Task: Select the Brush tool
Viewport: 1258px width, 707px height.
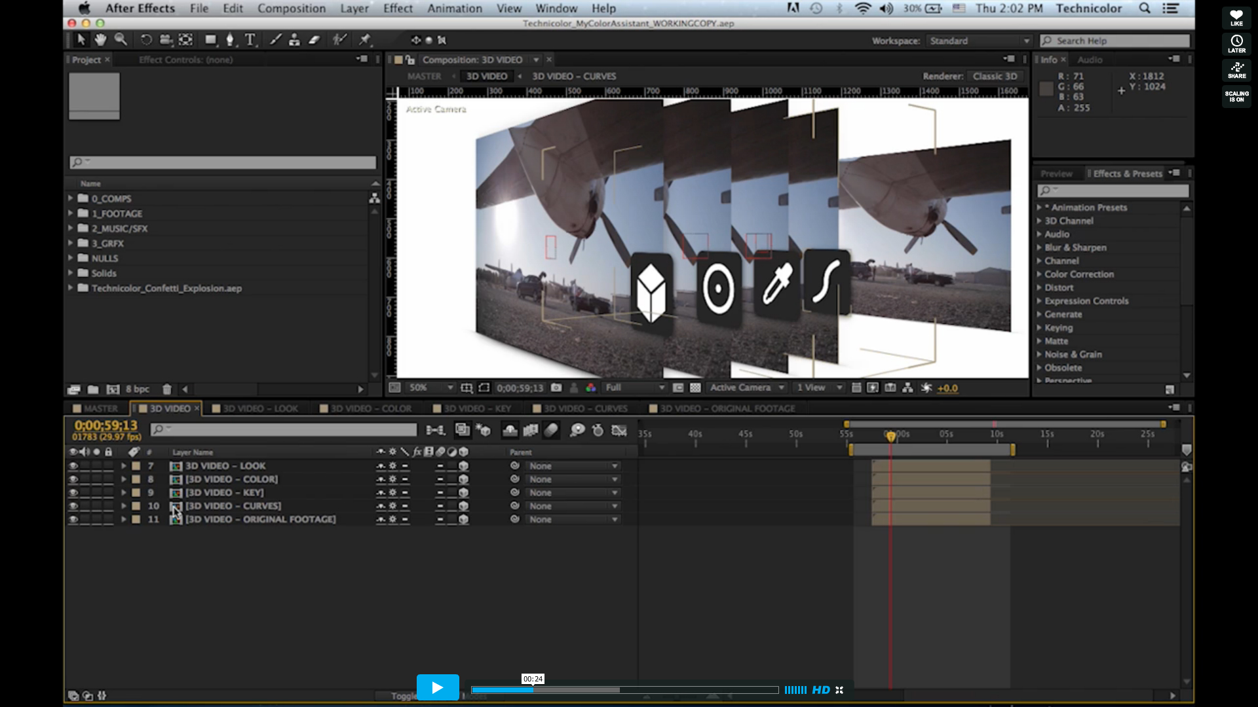Action: tap(275, 40)
